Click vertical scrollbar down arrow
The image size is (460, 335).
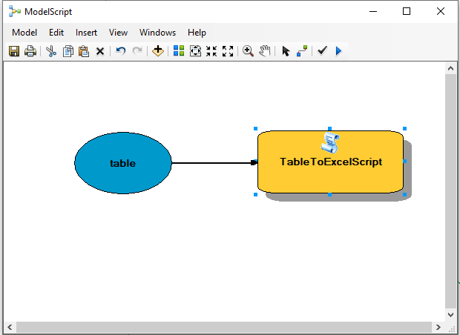point(450,314)
